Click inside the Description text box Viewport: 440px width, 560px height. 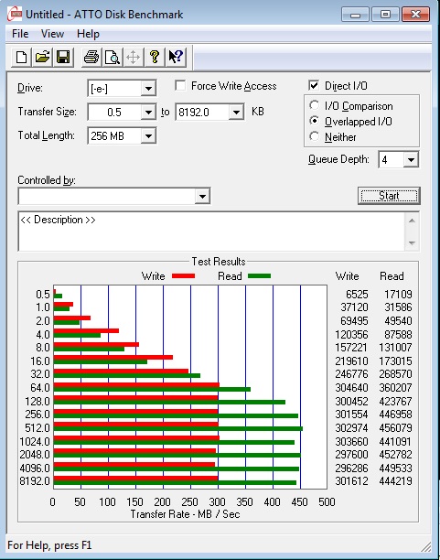(x=210, y=232)
